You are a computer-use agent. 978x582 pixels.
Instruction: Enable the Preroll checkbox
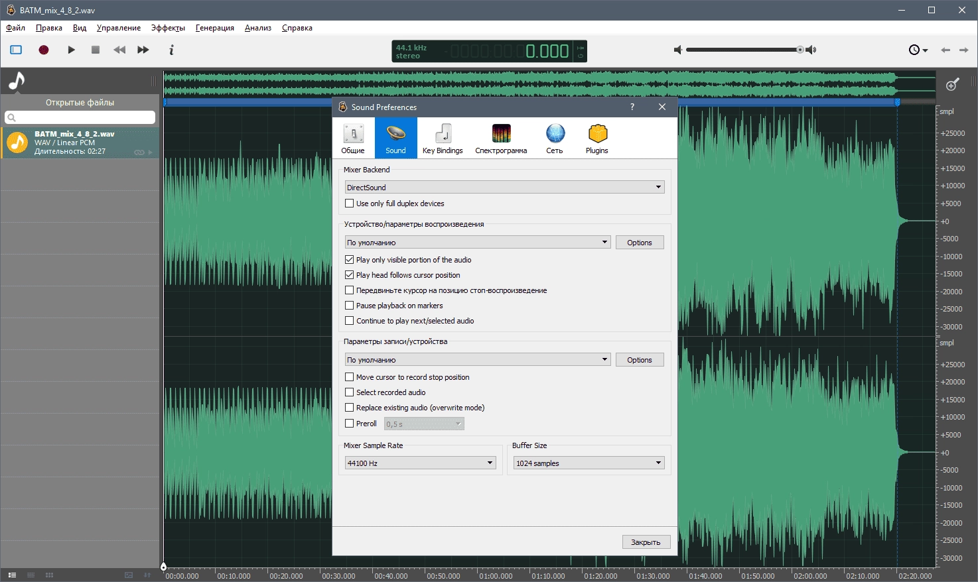tap(350, 424)
